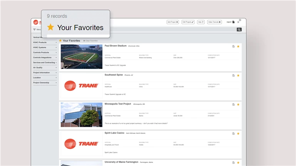
Task: Open the Paul Brown Stadium photo thumbnail
Action: (x=82, y=56)
